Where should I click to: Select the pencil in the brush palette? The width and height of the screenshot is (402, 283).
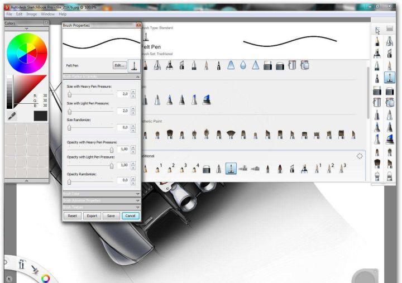tap(377, 41)
